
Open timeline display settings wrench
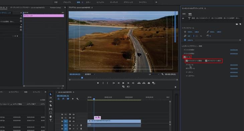77,99
